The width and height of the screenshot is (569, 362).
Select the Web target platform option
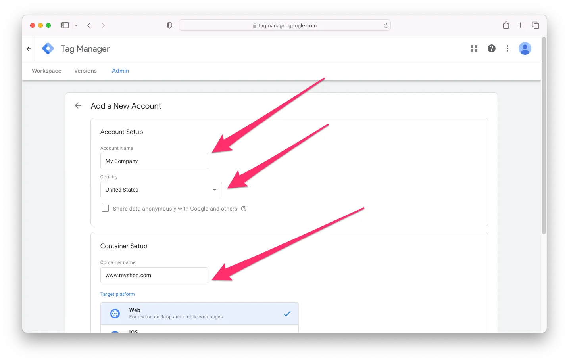click(199, 313)
